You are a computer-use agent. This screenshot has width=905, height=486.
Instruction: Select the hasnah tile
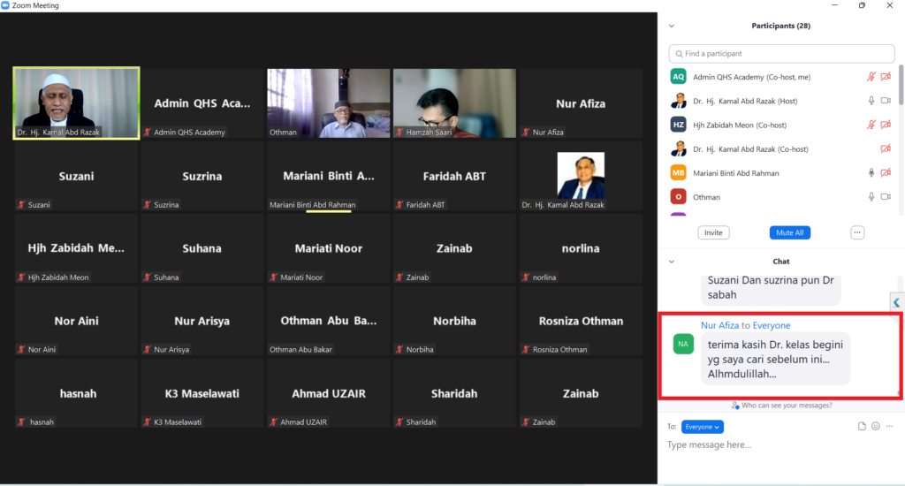(x=76, y=393)
